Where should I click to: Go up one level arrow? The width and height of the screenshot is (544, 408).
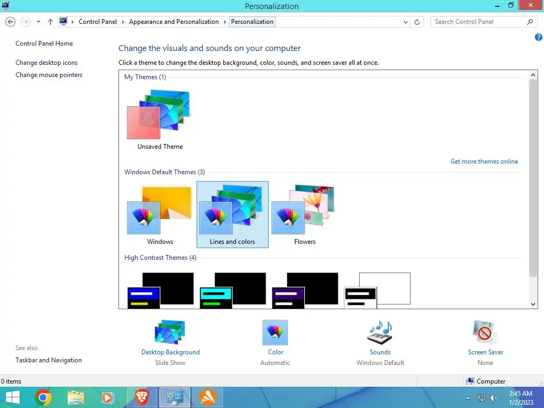[50, 22]
